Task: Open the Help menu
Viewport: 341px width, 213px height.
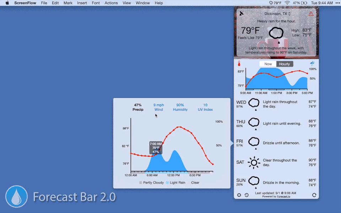Action: click(159, 3)
